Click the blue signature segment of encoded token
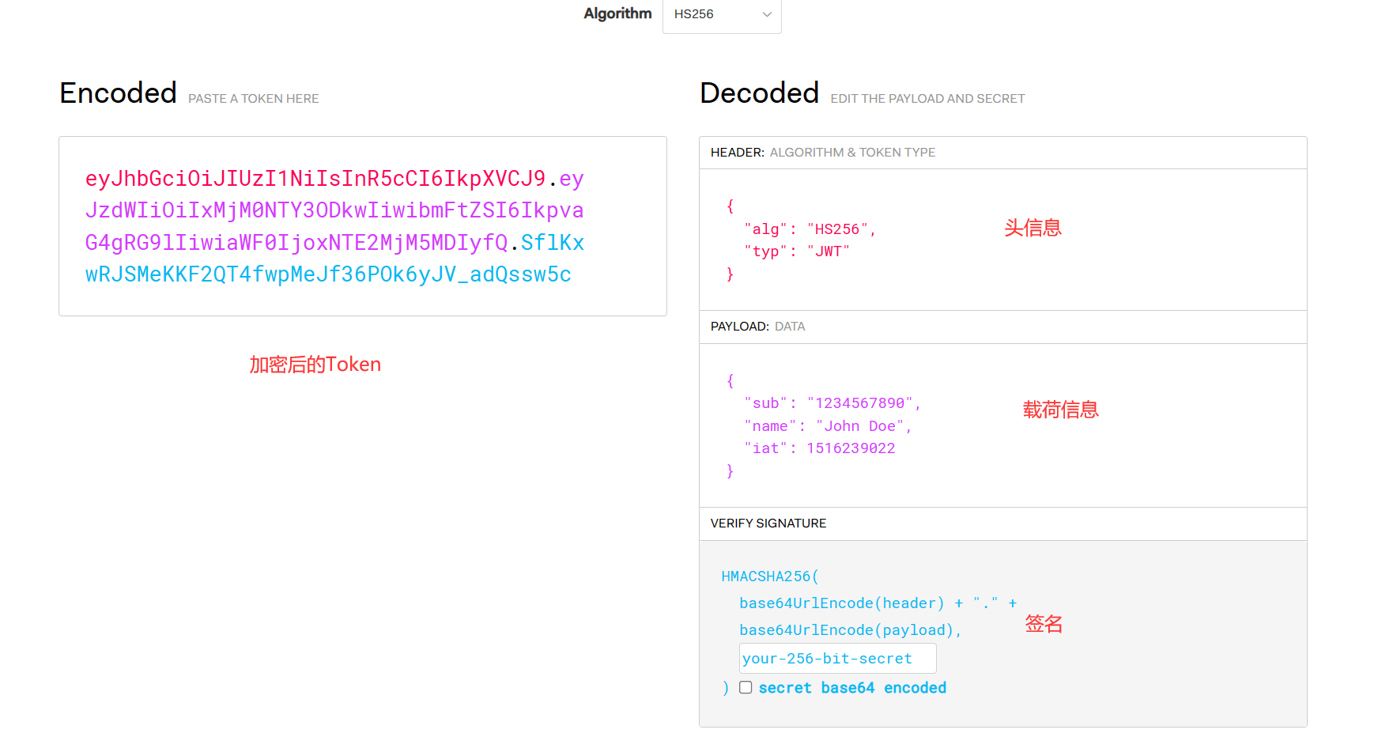Screen dimensions: 1393x756 tap(327, 274)
